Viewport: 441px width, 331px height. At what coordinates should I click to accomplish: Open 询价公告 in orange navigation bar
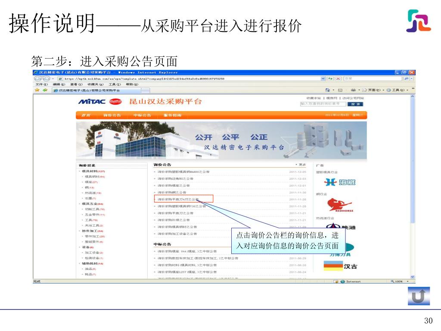coord(112,115)
